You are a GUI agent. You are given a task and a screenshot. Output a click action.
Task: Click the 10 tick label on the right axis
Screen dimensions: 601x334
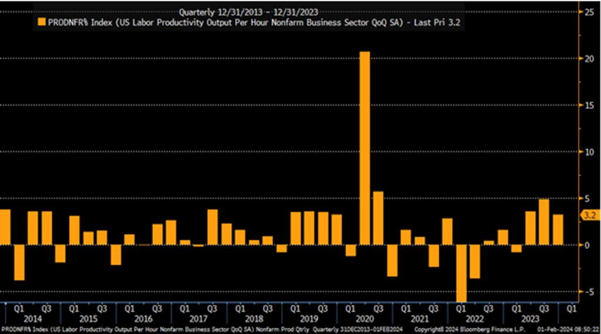589,152
